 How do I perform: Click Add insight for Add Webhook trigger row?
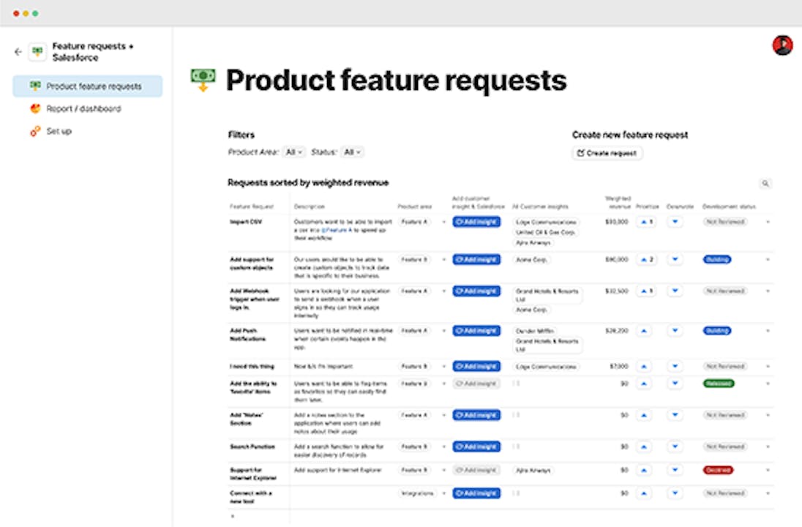pos(476,291)
